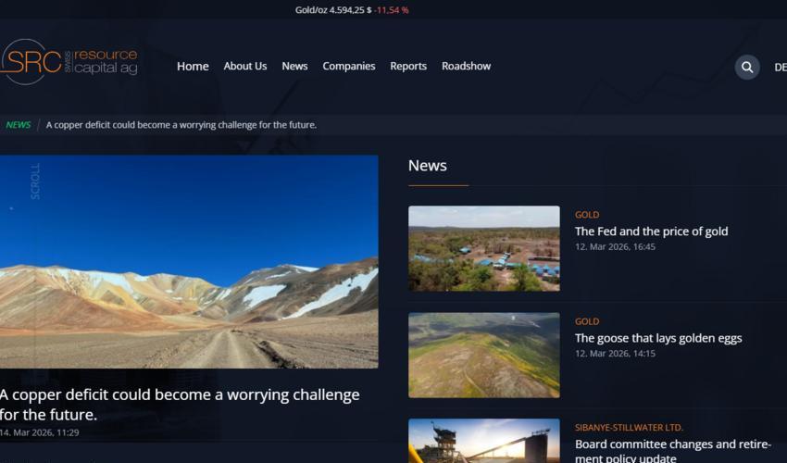Read The goose that lays golden eggs

coord(658,338)
